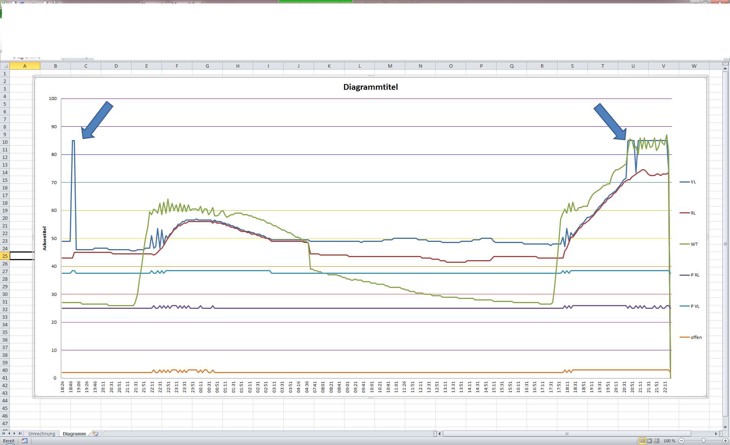This screenshot has height=445, width=730.
Task: Click the zoom out minus button
Action: pos(681,441)
